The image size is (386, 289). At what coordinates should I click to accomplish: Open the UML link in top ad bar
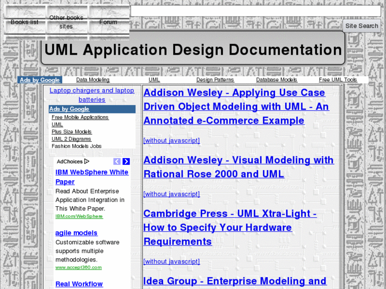[154, 80]
